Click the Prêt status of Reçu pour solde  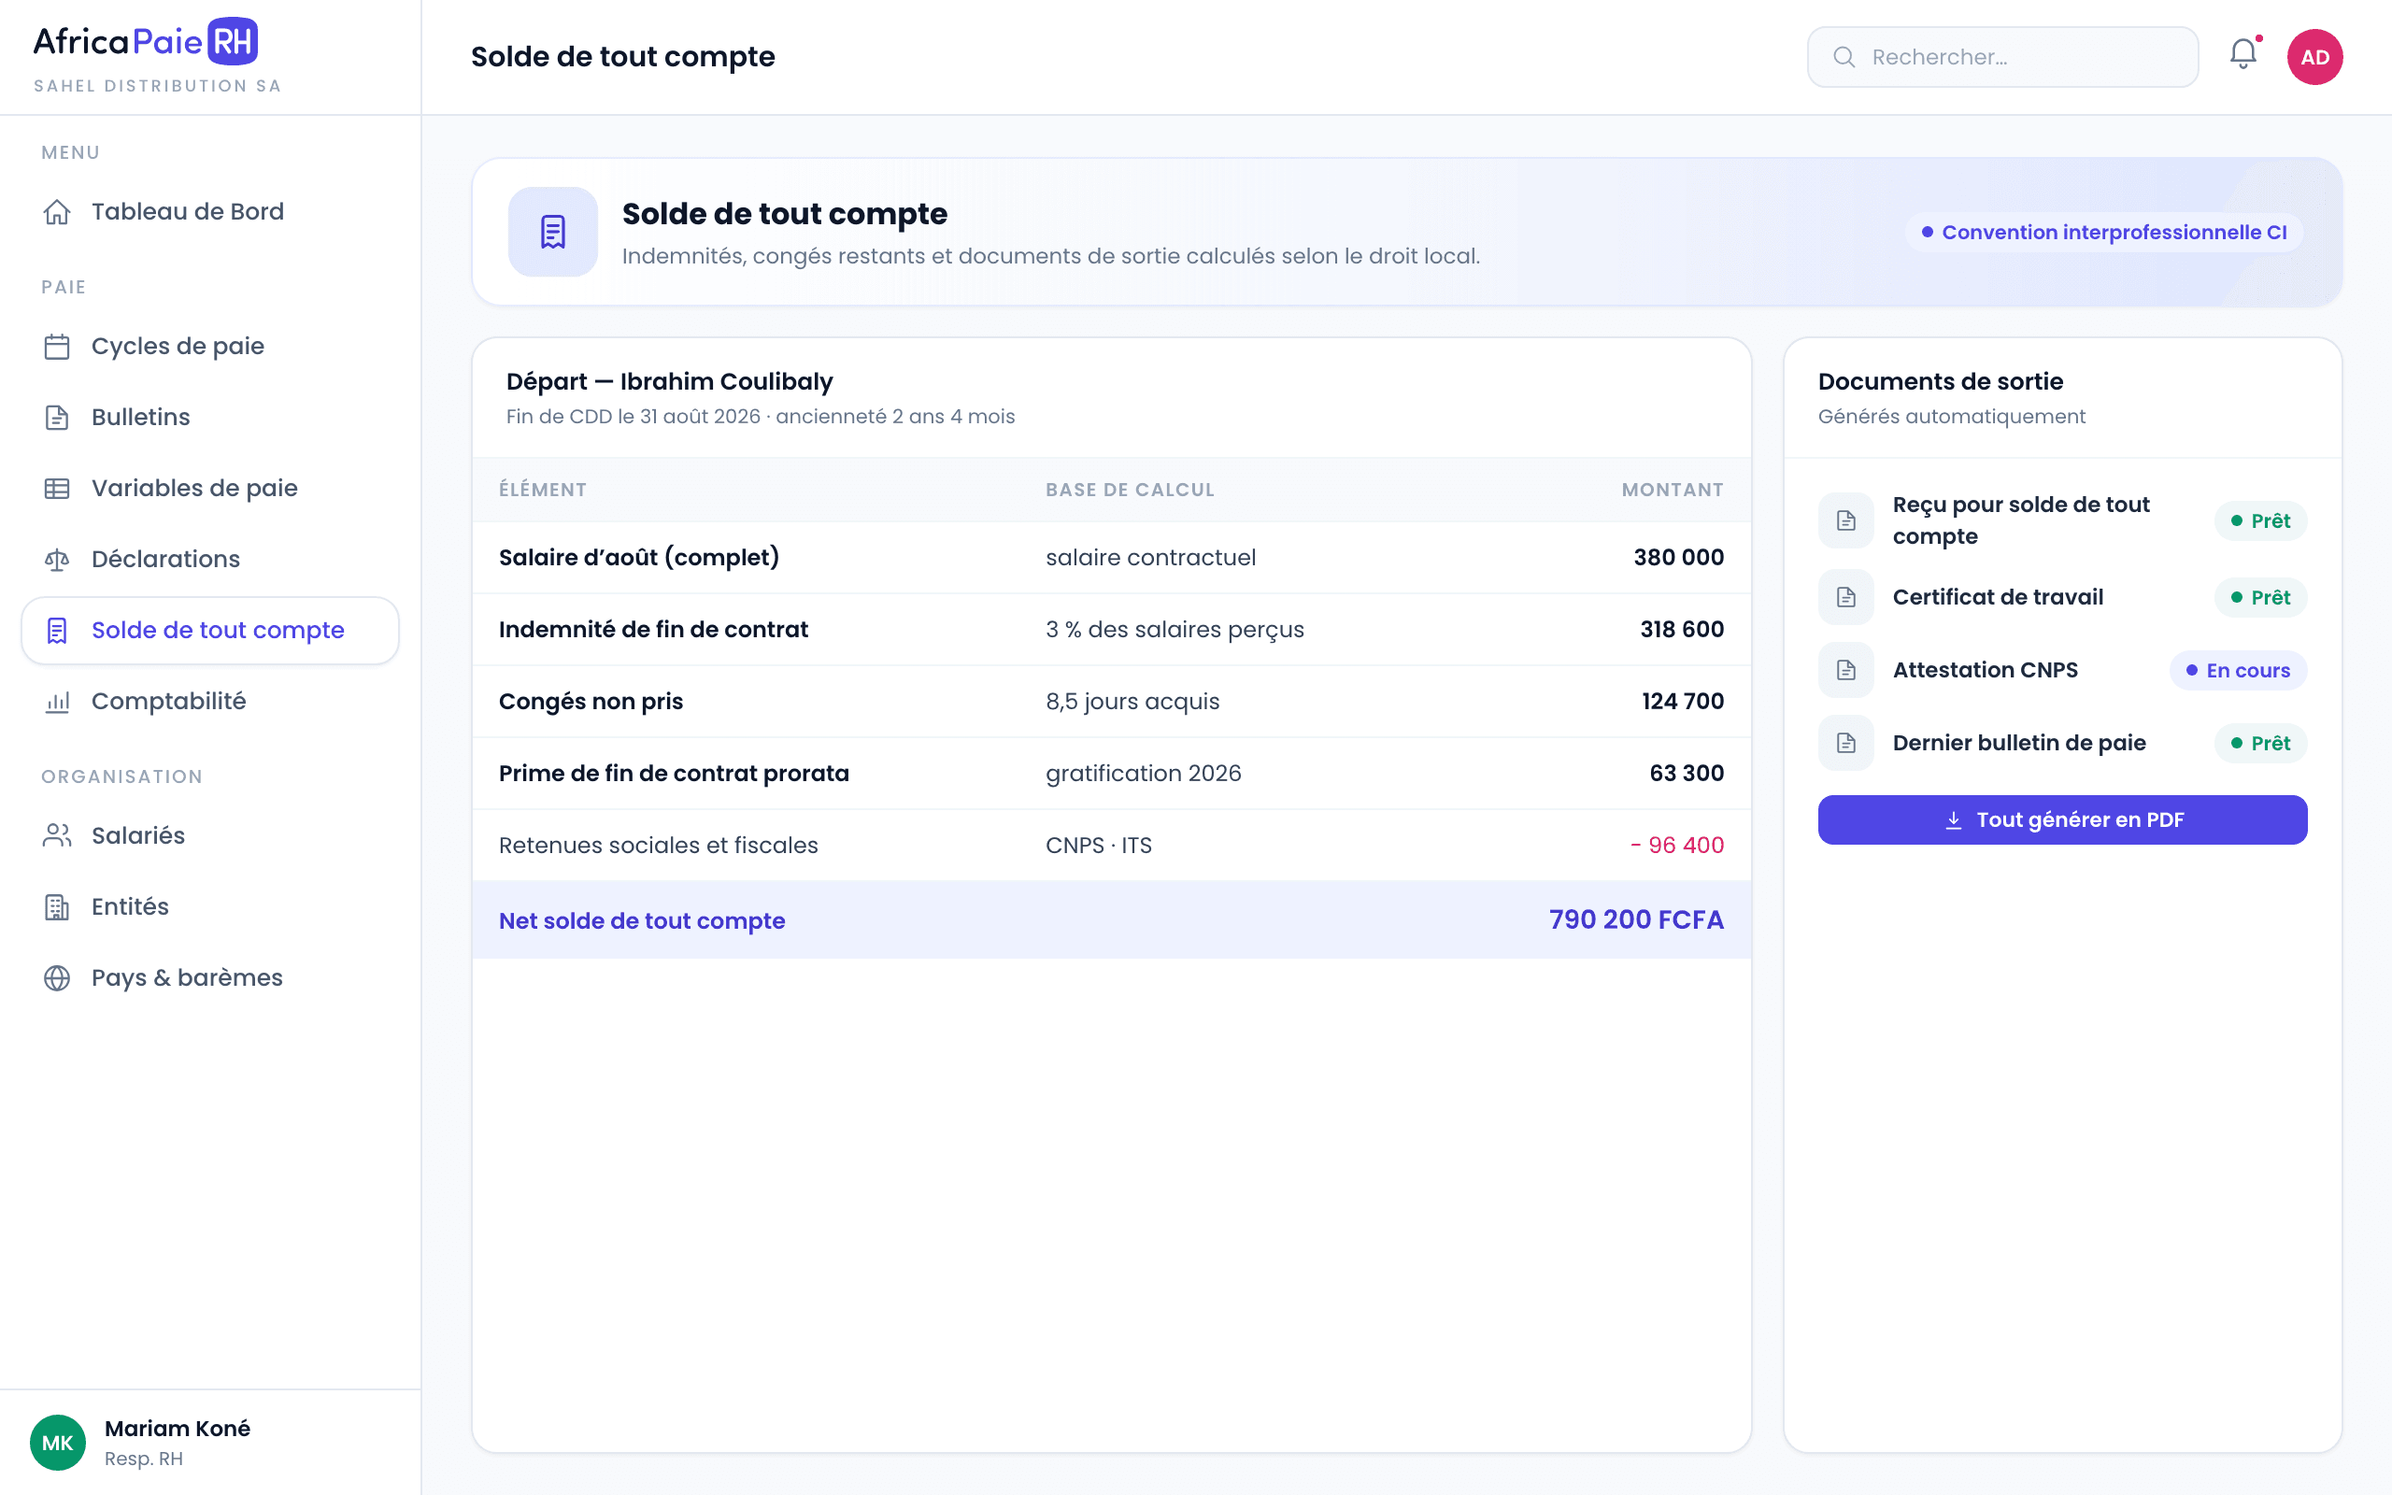[2259, 521]
